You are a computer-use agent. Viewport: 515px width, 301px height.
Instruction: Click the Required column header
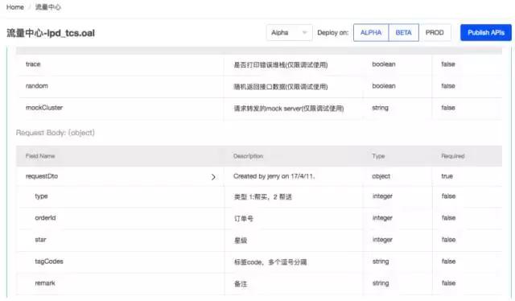[452, 156]
